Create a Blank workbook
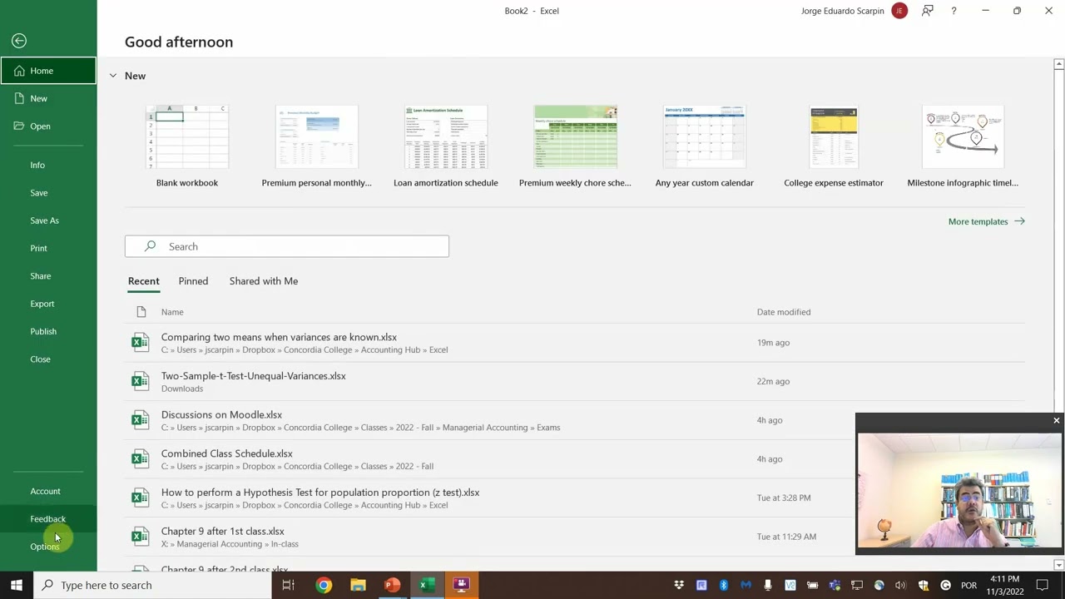 (187, 146)
